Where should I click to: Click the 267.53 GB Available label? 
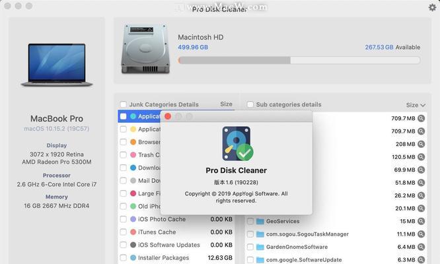(x=392, y=48)
